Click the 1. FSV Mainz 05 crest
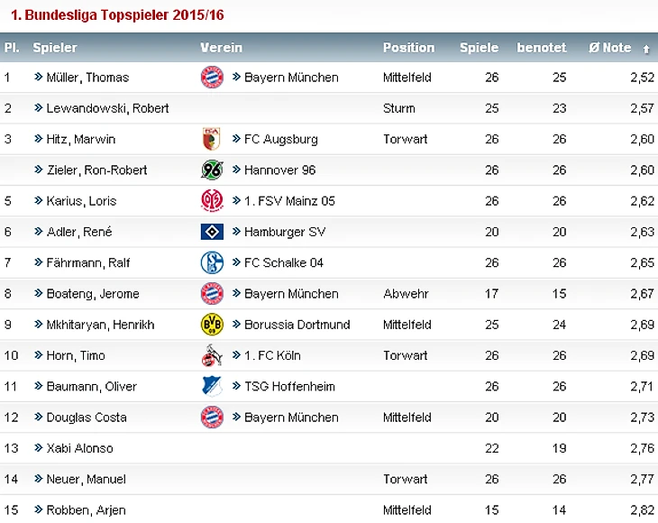 pos(212,201)
